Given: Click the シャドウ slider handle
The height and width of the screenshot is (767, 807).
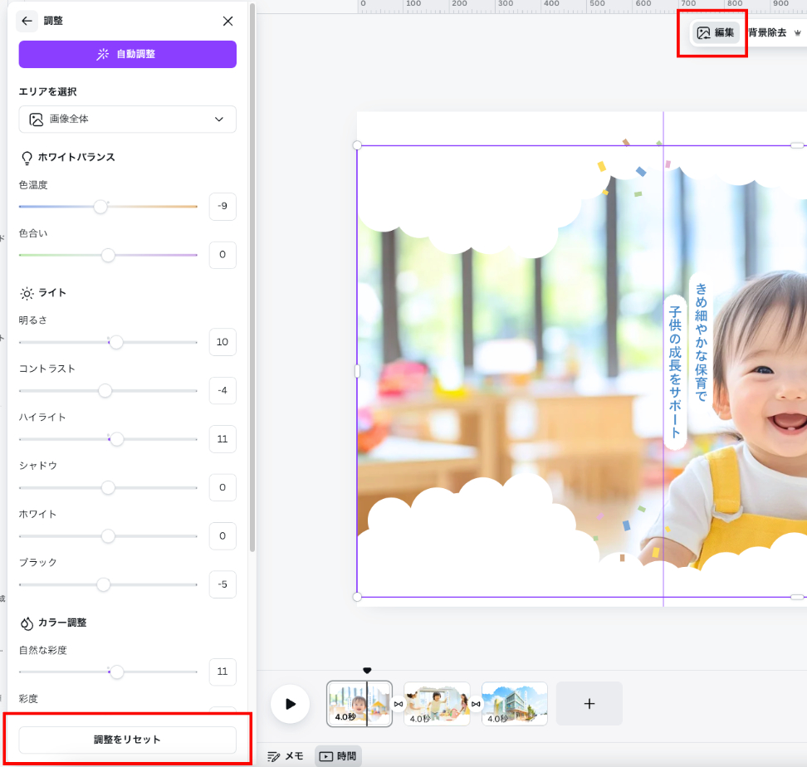Looking at the screenshot, I should point(108,487).
